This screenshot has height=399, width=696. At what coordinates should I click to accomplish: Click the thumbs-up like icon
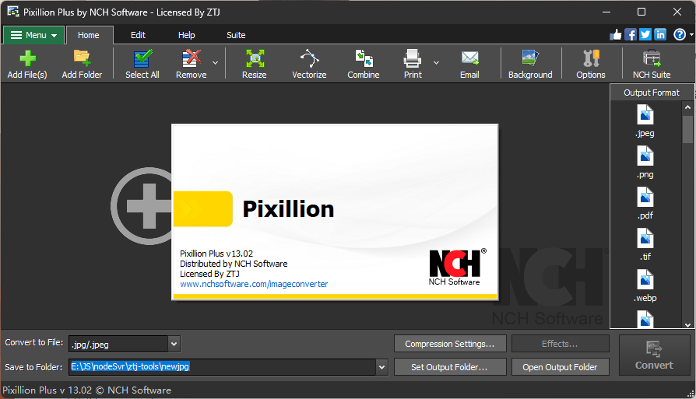pyautogui.click(x=616, y=34)
